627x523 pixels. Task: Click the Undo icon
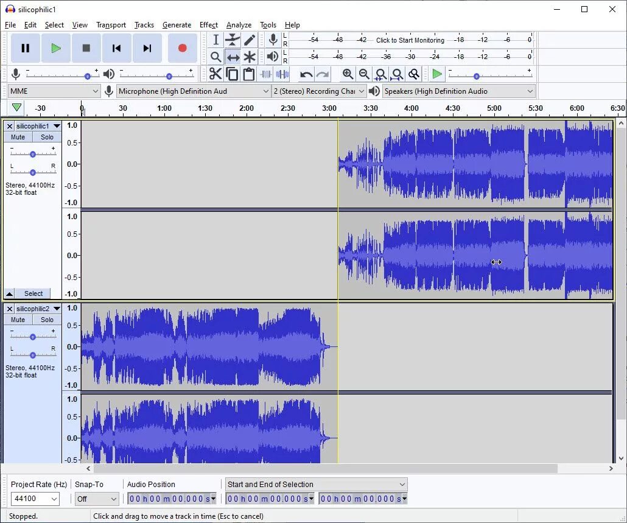coord(305,74)
